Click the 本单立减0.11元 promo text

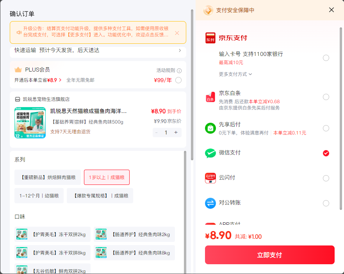click(x=290, y=133)
